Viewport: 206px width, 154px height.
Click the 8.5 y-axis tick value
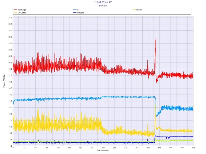click(x=11, y=114)
